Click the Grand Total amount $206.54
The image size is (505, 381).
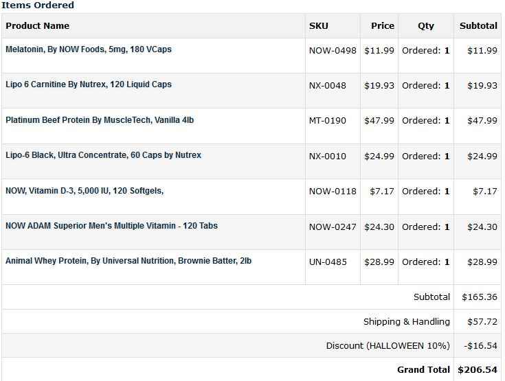coord(478,369)
